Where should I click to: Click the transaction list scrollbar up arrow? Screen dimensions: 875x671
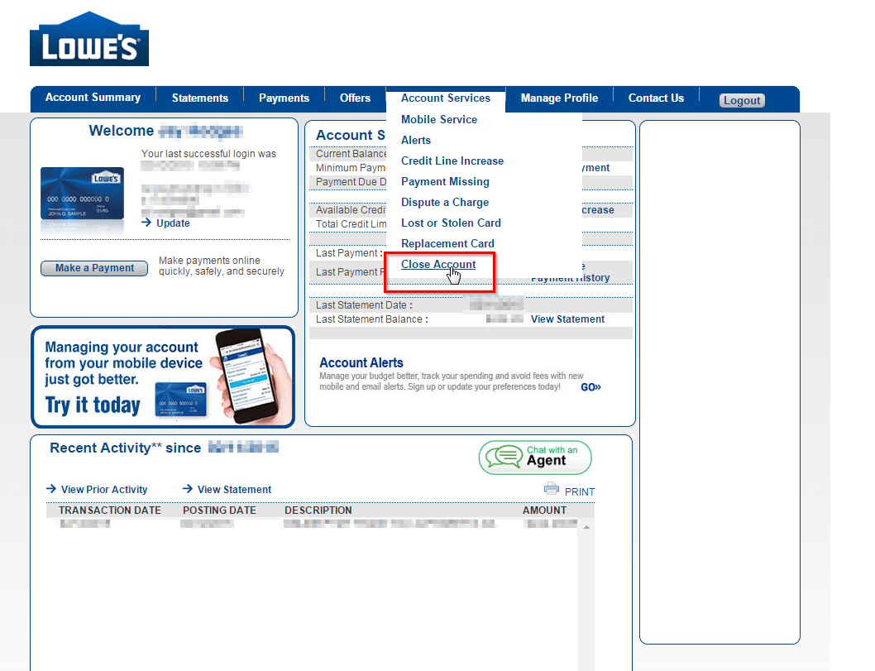(x=587, y=527)
